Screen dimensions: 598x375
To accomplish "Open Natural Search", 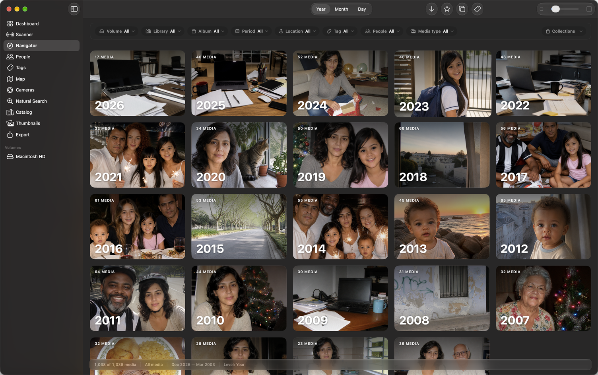I will click(41, 101).
